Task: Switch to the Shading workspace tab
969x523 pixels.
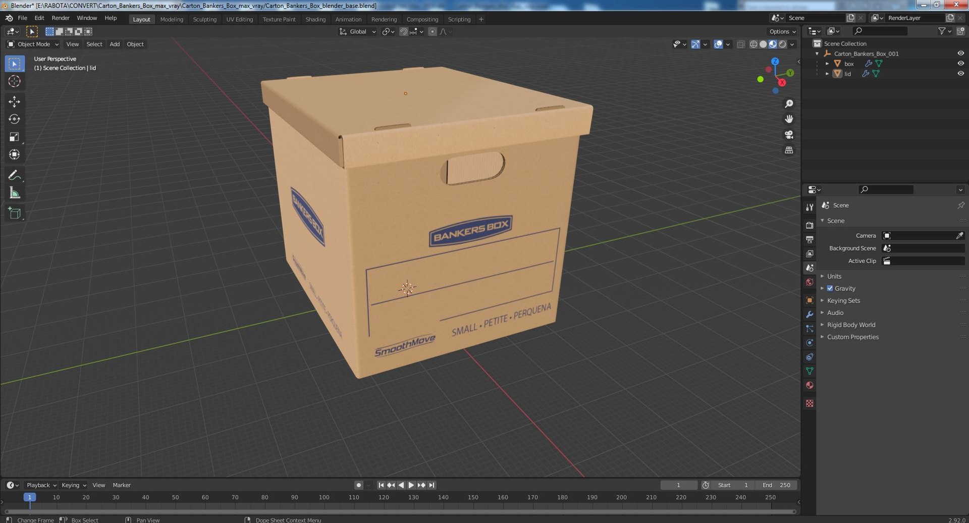Action: 315,19
